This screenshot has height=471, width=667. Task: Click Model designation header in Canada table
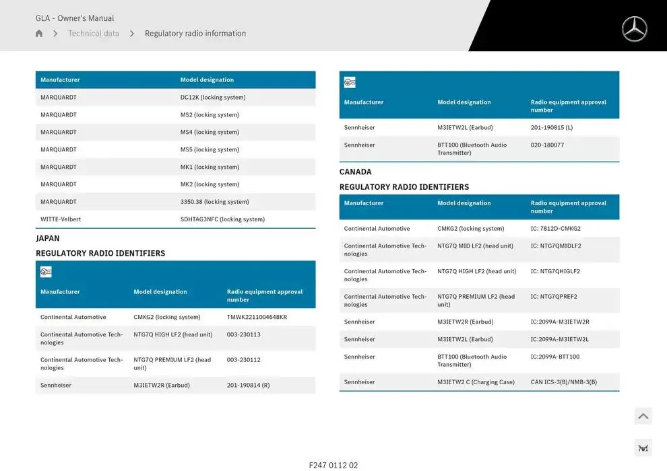tap(464, 203)
